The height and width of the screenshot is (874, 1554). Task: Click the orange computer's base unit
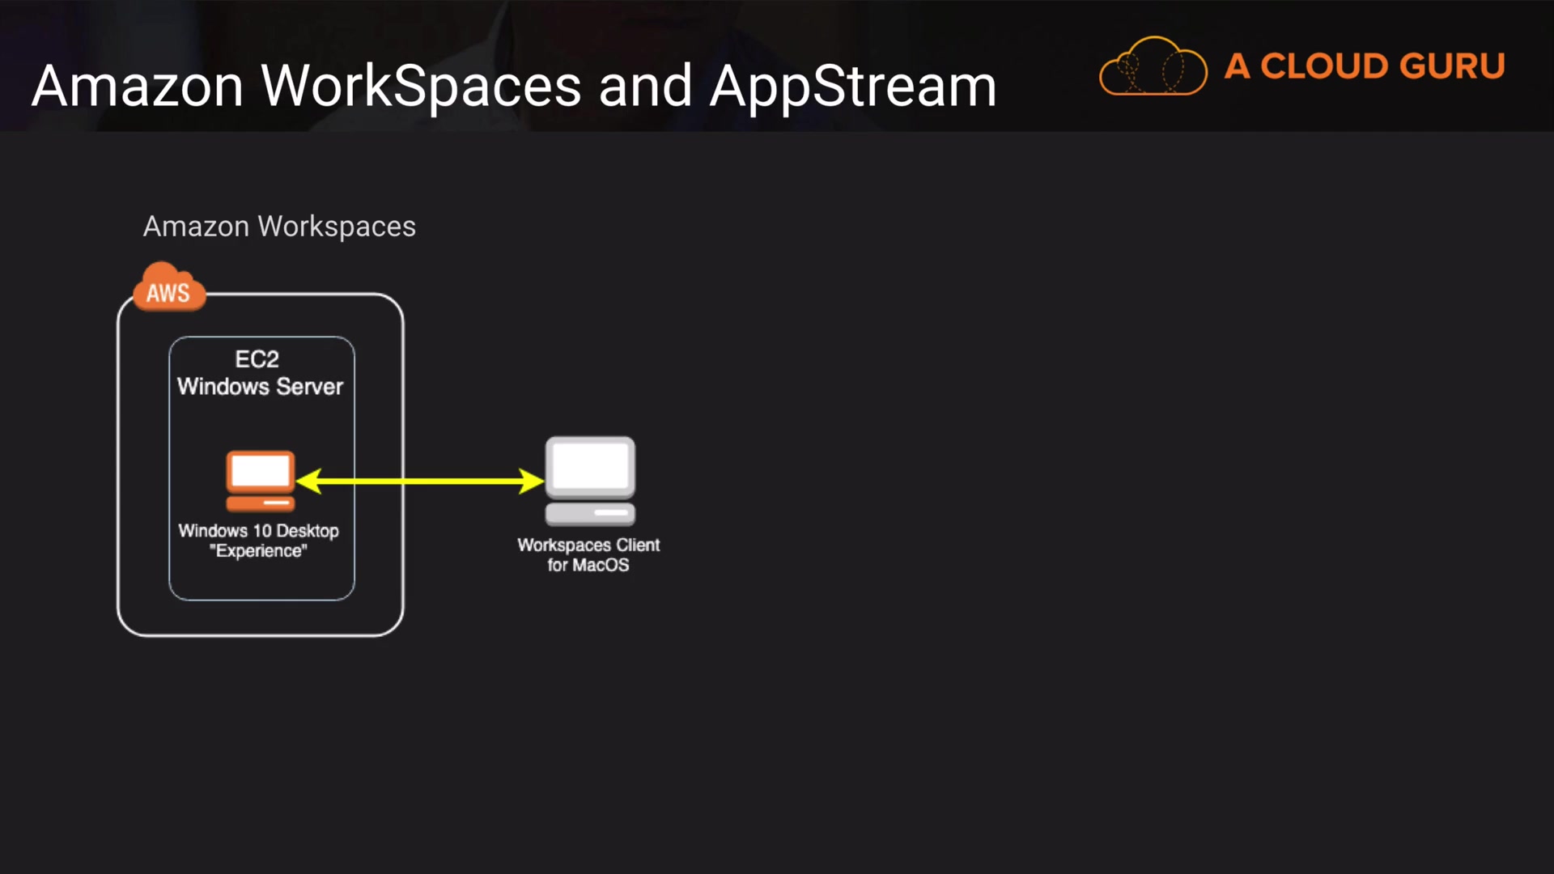point(260,503)
